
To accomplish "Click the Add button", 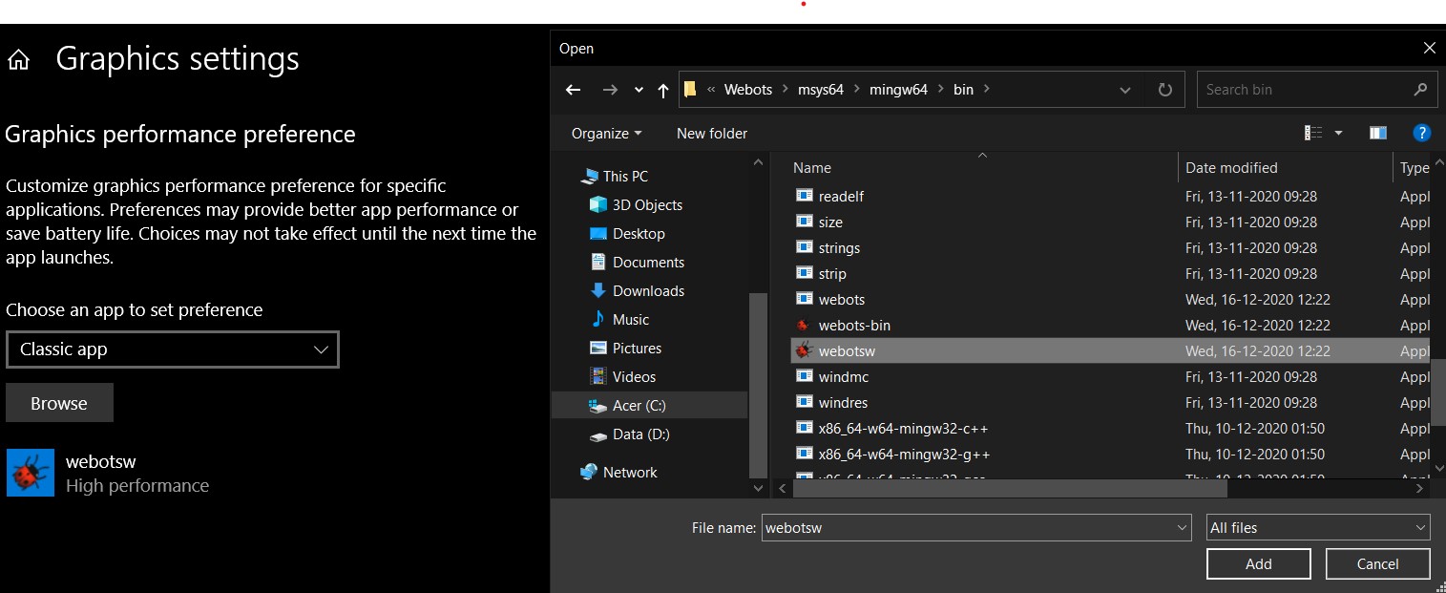I will pyautogui.click(x=1258, y=563).
